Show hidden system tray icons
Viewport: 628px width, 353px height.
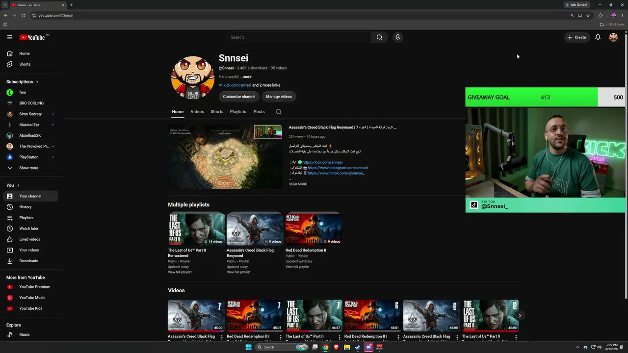578,347
